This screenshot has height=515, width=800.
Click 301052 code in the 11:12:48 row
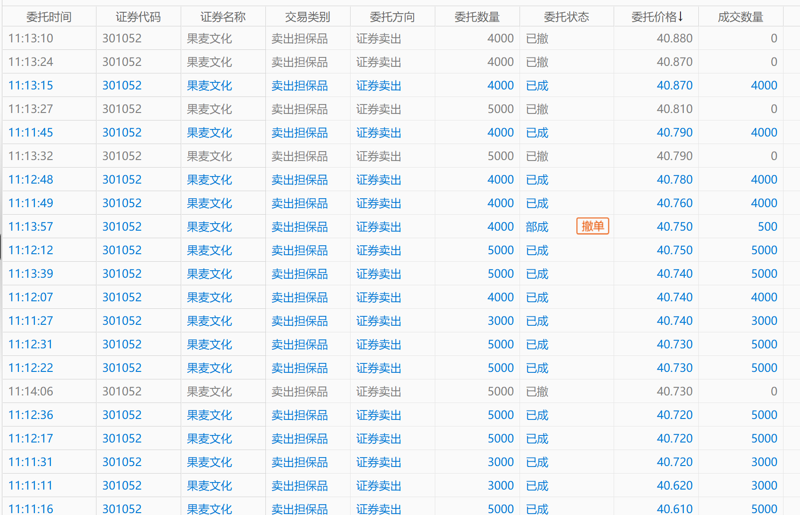coord(122,179)
